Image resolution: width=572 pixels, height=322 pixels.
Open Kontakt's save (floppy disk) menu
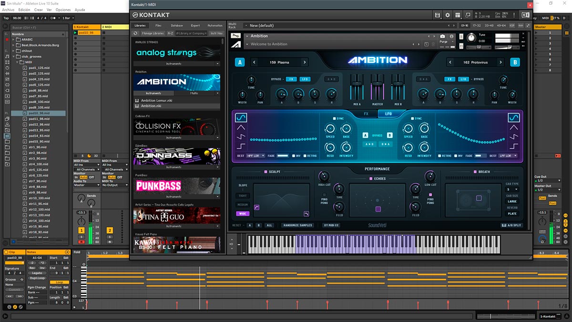[x=437, y=15]
